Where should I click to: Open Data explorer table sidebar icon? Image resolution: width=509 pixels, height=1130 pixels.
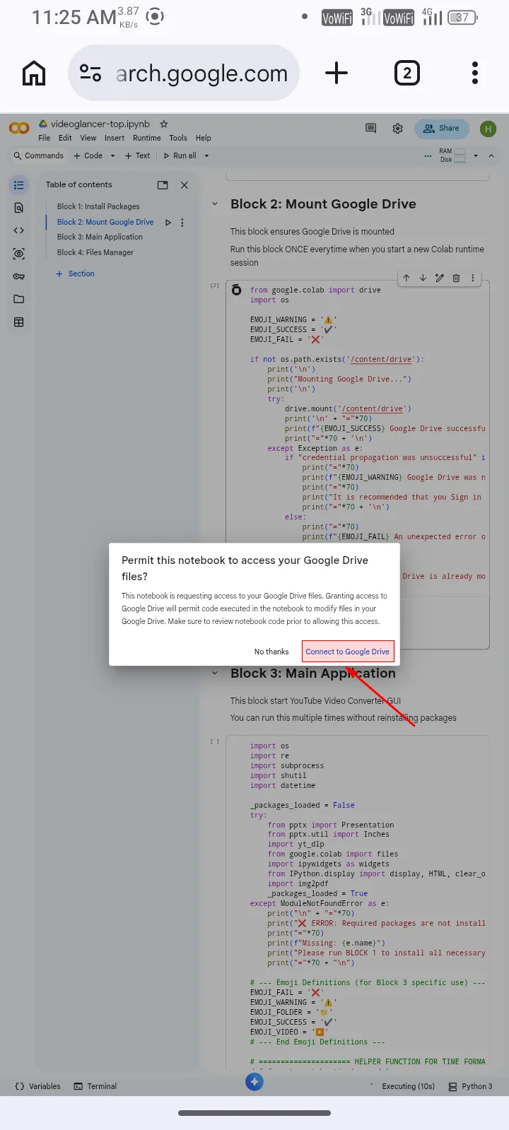click(x=19, y=322)
